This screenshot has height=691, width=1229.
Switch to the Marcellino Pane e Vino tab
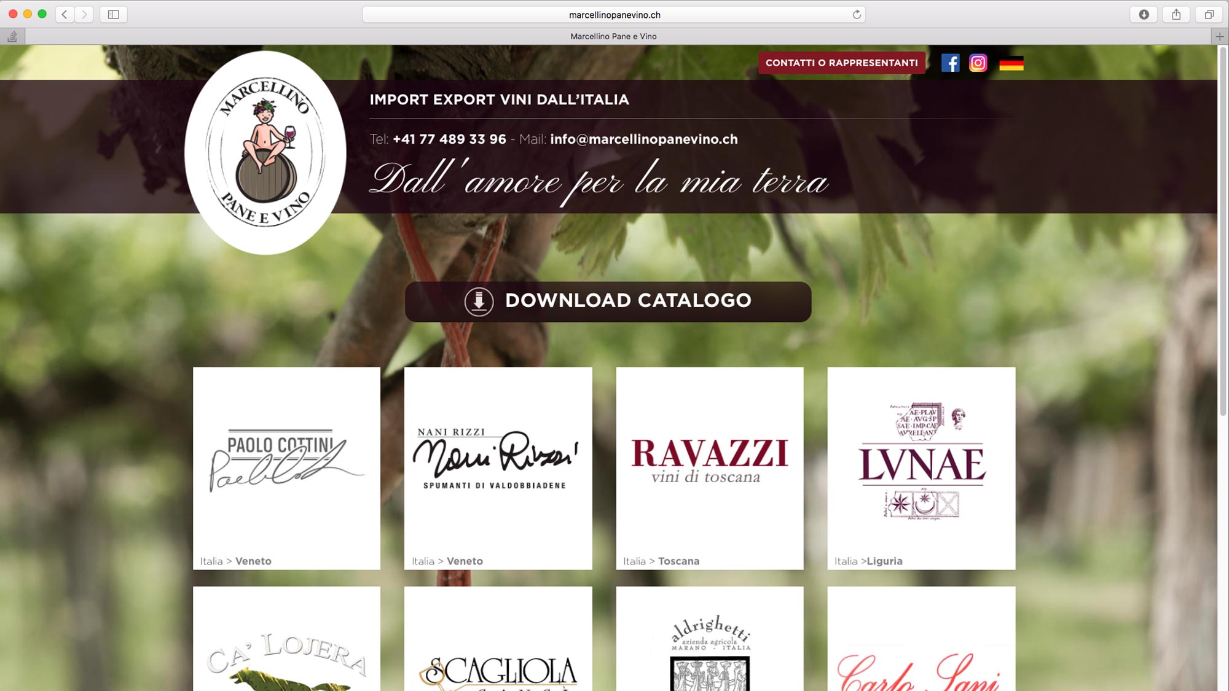point(613,36)
